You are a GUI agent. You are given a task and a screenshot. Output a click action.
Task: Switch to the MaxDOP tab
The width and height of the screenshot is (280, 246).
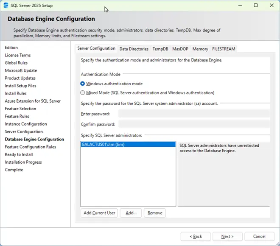(x=180, y=49)
